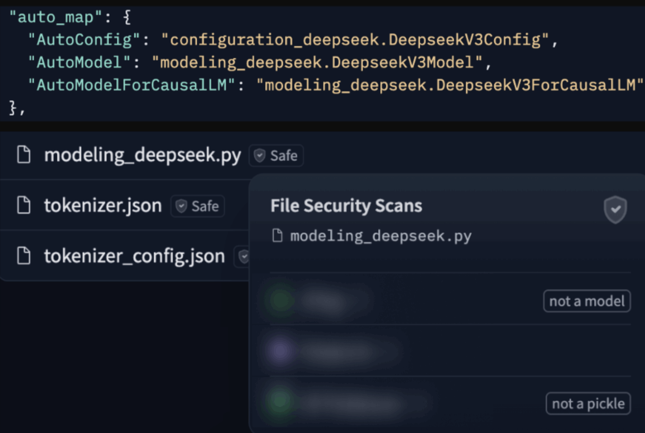The height and width of the screenshot is (433, 645).
Task: Click the Safe badge for tokenizer.json
Action: pos(198,206)
